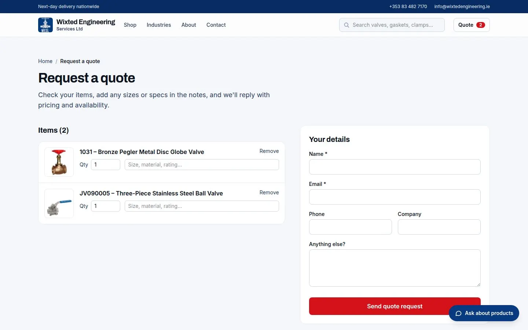Click the Email input field
Viewport: 528px width, 330px height.
tap(395, 197)
